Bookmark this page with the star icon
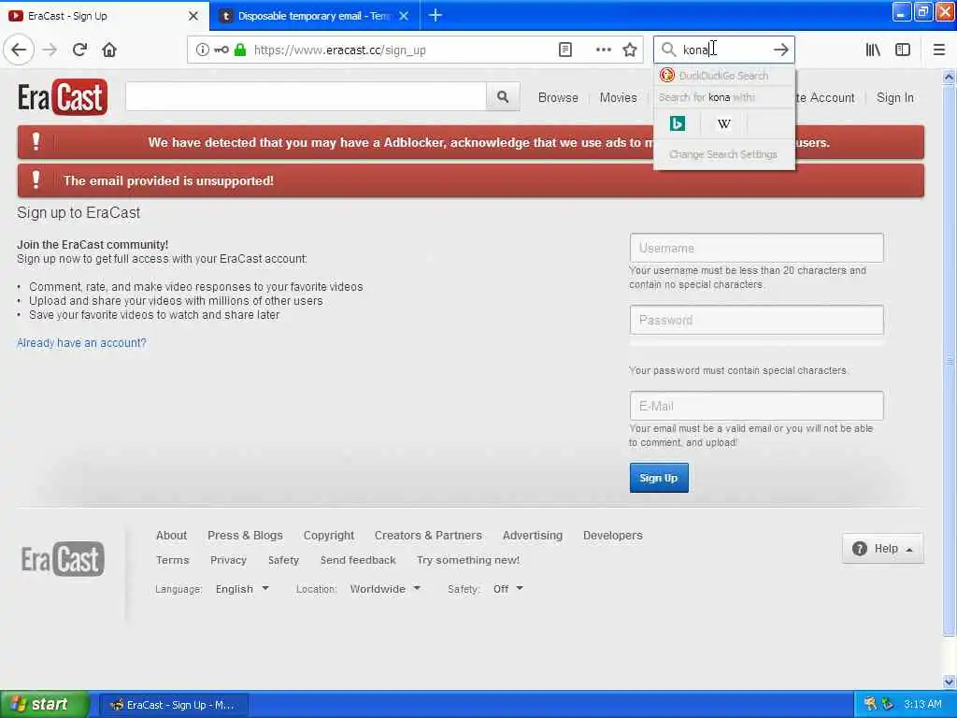Screen dimensions: 957x718 coord(630,50)
